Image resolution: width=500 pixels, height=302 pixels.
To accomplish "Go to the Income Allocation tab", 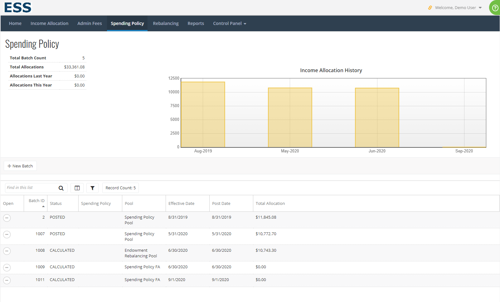I will tap(49, 23).
